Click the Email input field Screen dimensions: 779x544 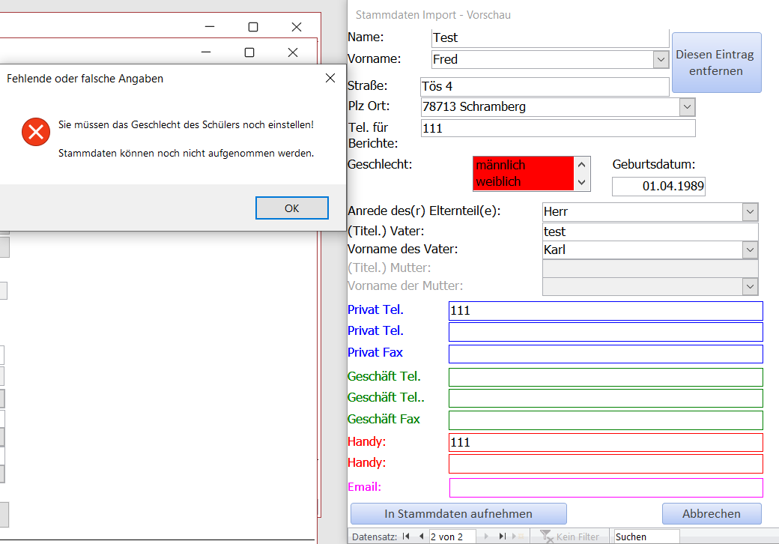point(605,488)
